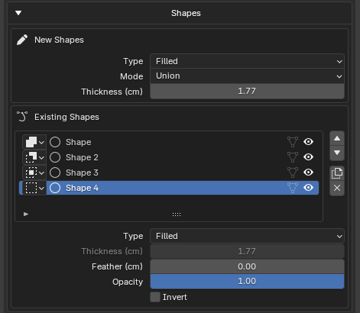Duplicate the selected shape
The width and height of the screenshot is (360, 313).
point(337,173)
